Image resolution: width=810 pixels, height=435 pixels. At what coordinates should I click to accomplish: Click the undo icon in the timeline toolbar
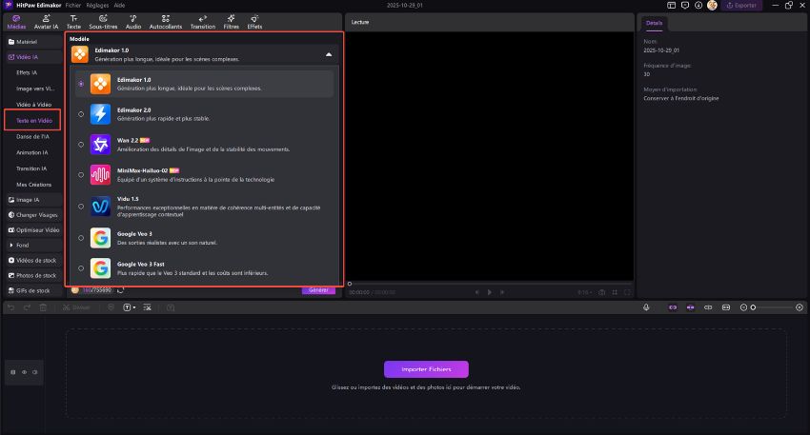tap(10, 307)
